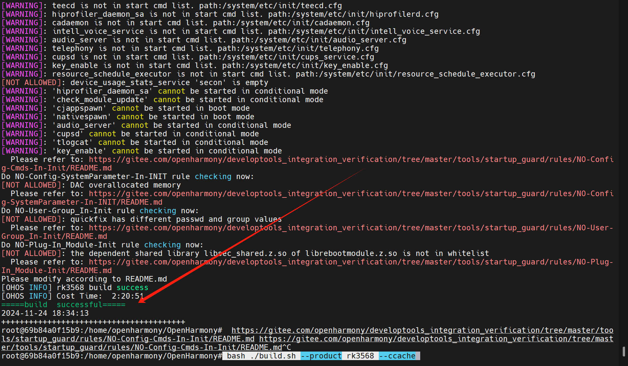Click the row of plus signs separator line

[x=93, y=322]
